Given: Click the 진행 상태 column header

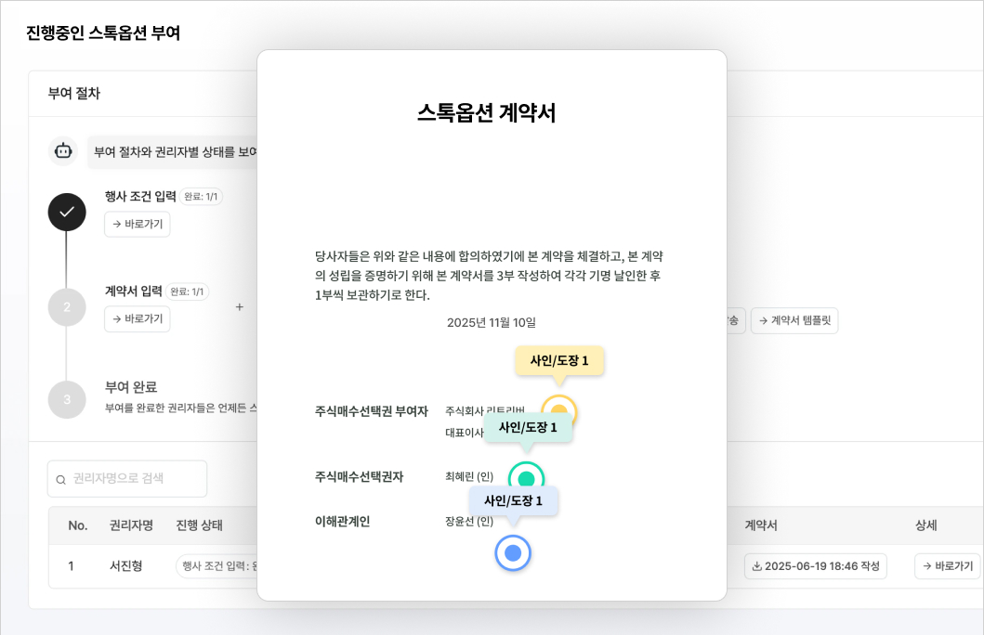Looking at the screenshot, I should click(x=199, y=525).
